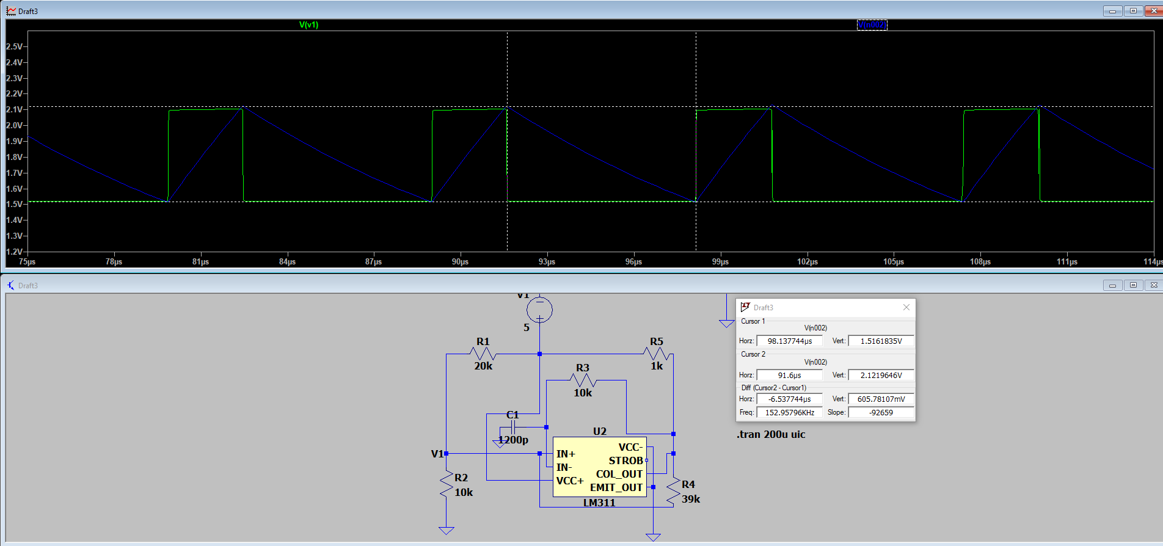Select the R2 resistor symbol in the schematic
This screenshot has width=1163, height=546.
pos(447,485)
